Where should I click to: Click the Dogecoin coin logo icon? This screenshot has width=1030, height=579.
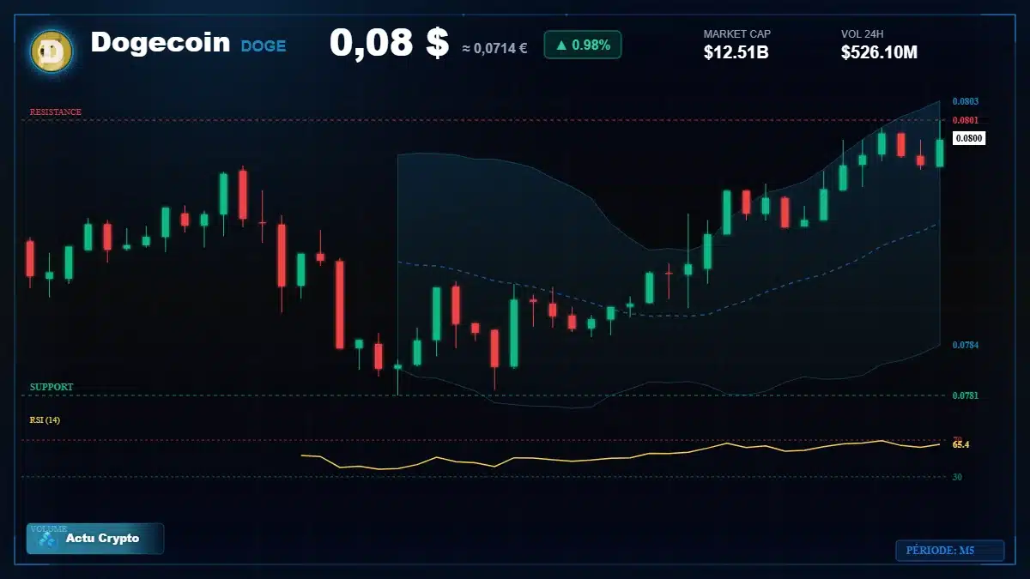click(x=51, y=51)
